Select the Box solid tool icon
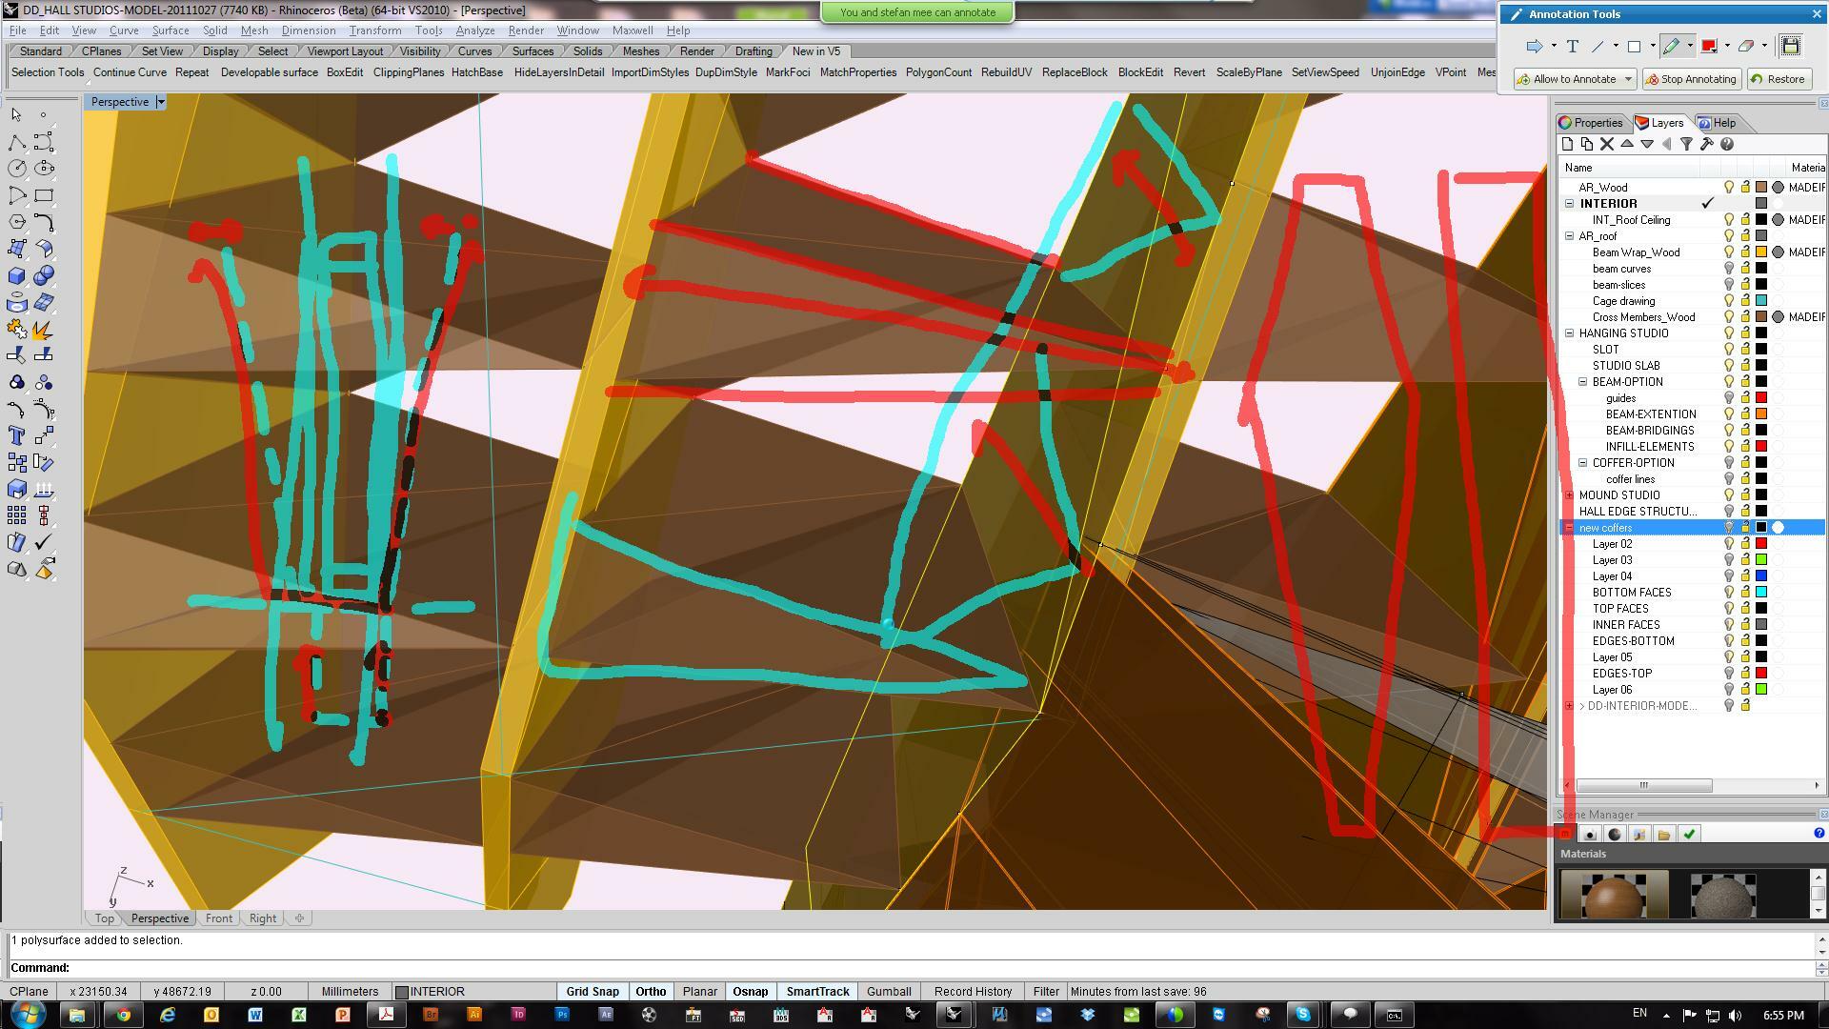Image resolution: width=1829 pixels, height=1029 pixels. (17, 276)
